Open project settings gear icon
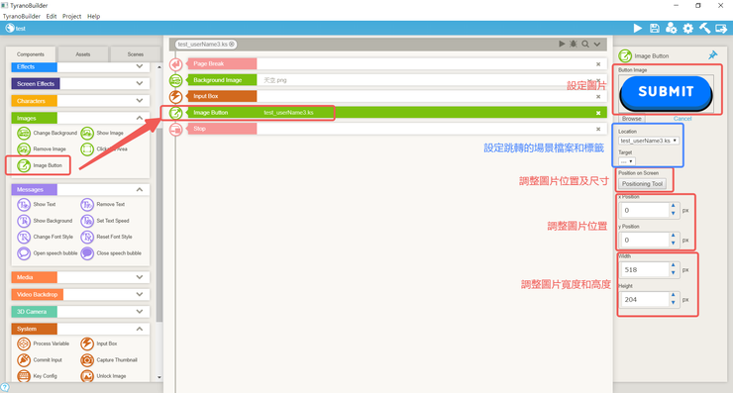Image resolution: width=733 pixels, height=393 pixels. pos(688,28)
